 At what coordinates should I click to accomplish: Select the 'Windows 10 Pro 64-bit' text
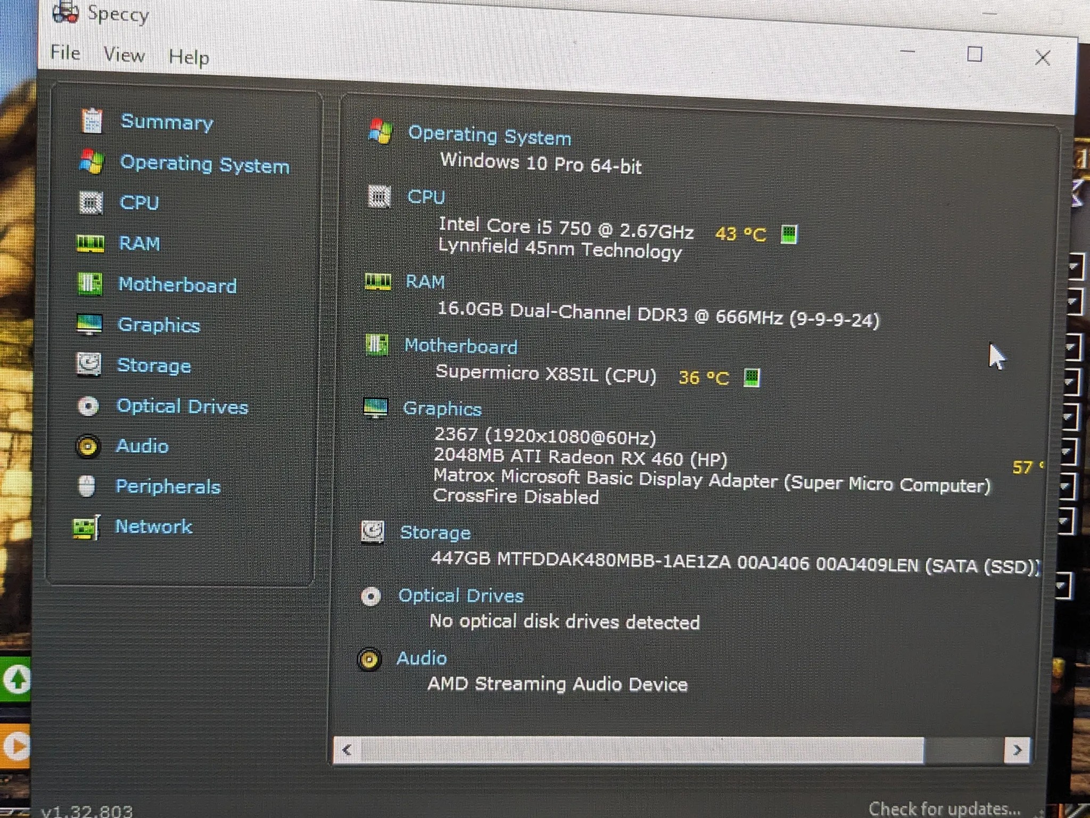coord(541,163)
